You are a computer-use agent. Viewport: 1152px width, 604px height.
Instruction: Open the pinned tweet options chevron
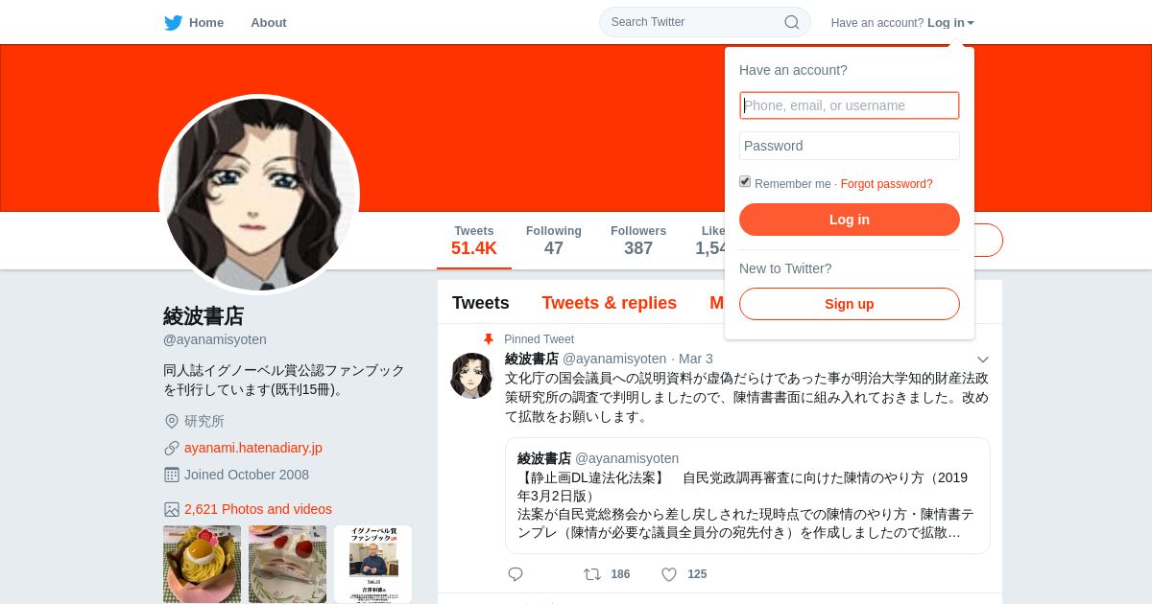(x=982, y=359)
